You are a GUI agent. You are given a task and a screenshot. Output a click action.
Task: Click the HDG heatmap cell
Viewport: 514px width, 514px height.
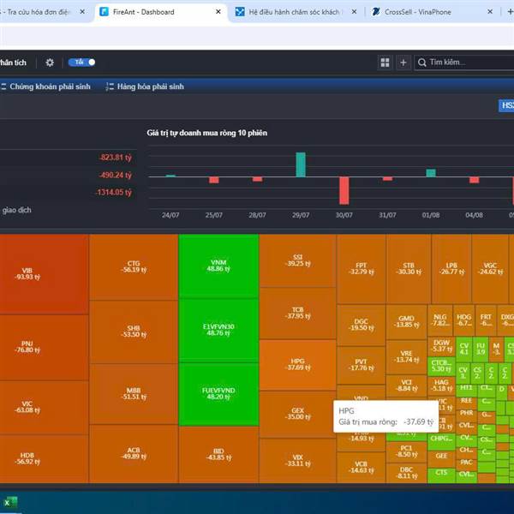tap(463, 320)
